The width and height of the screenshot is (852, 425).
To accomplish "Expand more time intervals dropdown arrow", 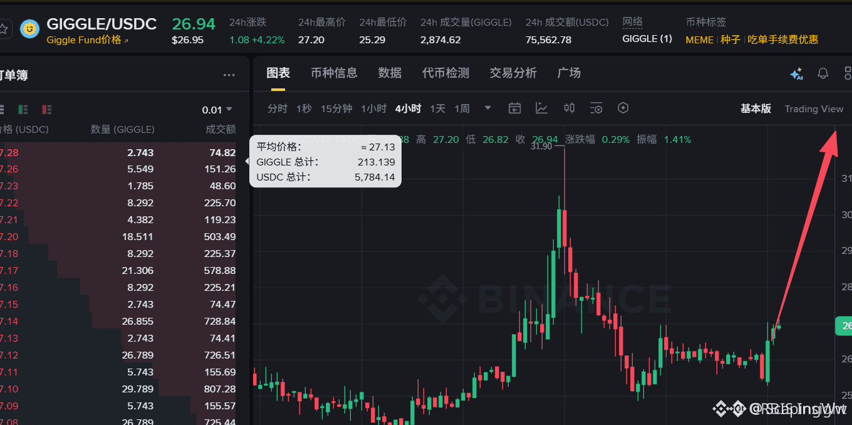I will pos(488,108).
